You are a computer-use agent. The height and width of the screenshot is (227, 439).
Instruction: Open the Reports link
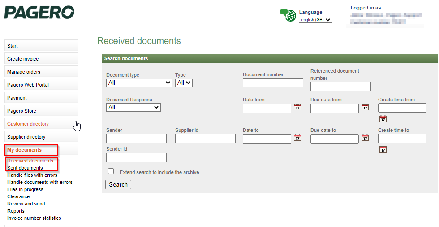16,211
